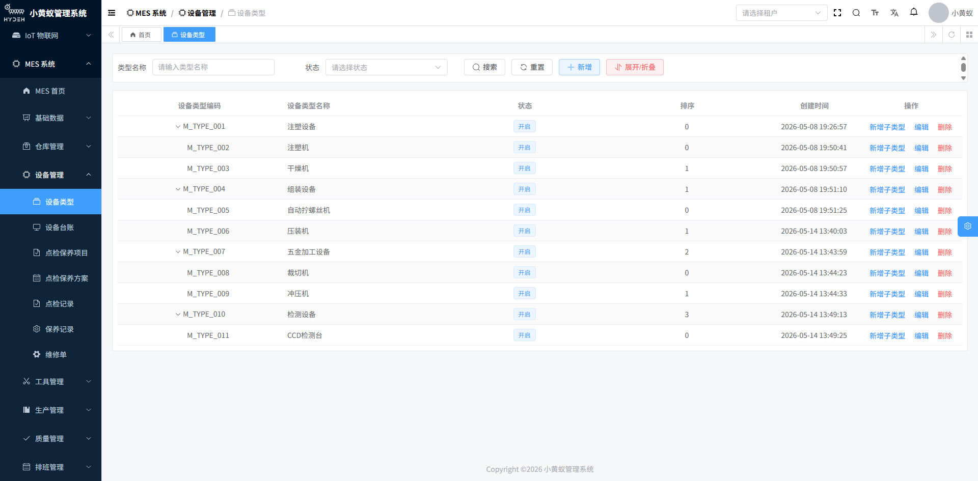
Task: Click the 搜索 button
Action: [484, 67]
